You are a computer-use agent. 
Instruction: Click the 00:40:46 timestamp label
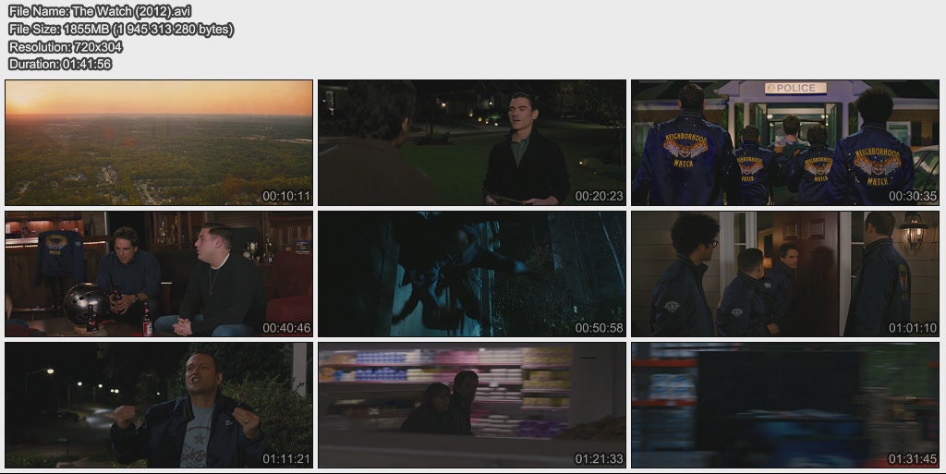coord(286,327)
